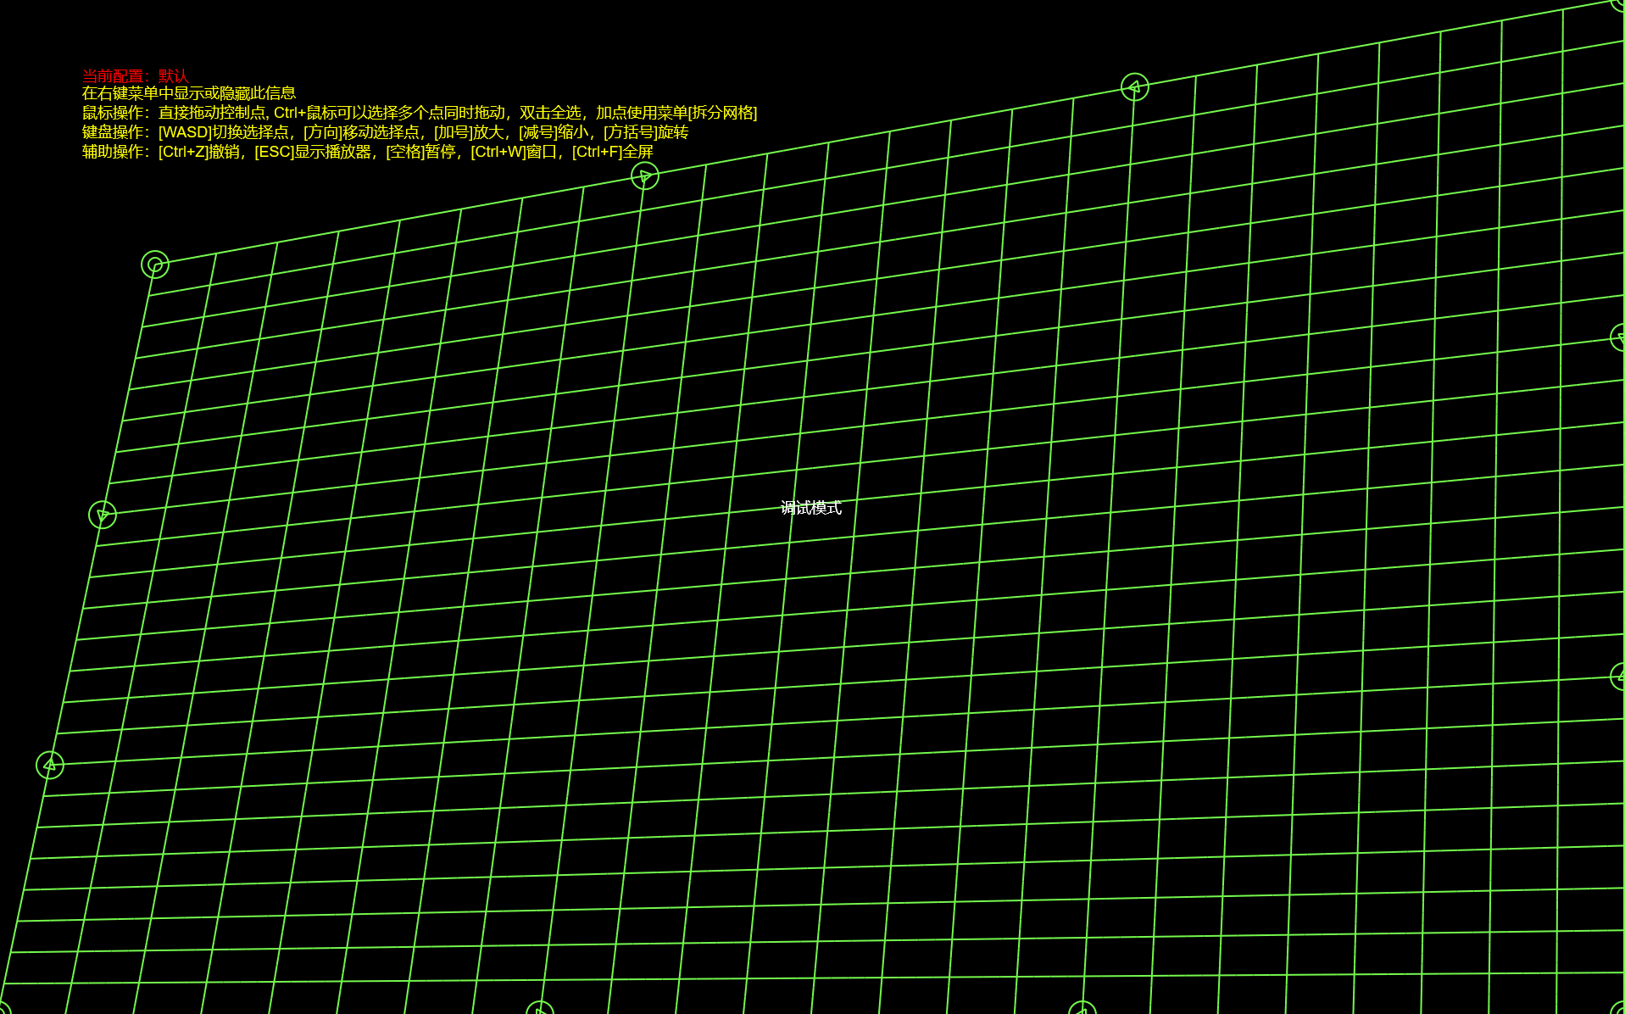Pick the bottom-right corner control point
This screenshot has width=1625, height=1014.
pyautogui.click(x=1619, y=1010)
